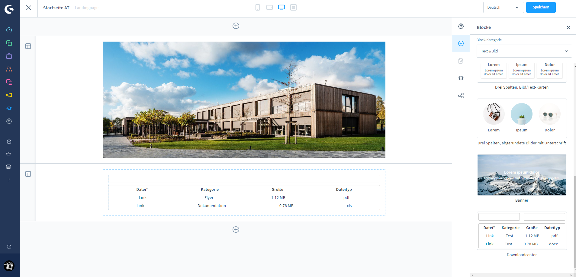576x277 pixels.
Task: Click the Kategorie column header in canvas
Action: pyautogui.click(x=210, y=190)
